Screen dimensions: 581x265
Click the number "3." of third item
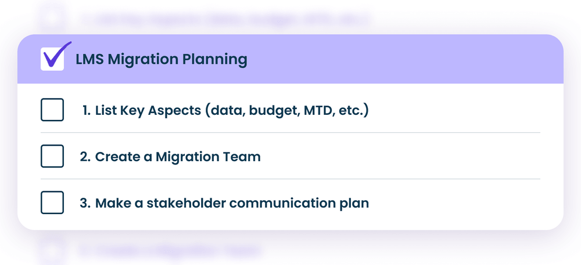point(85,204)
